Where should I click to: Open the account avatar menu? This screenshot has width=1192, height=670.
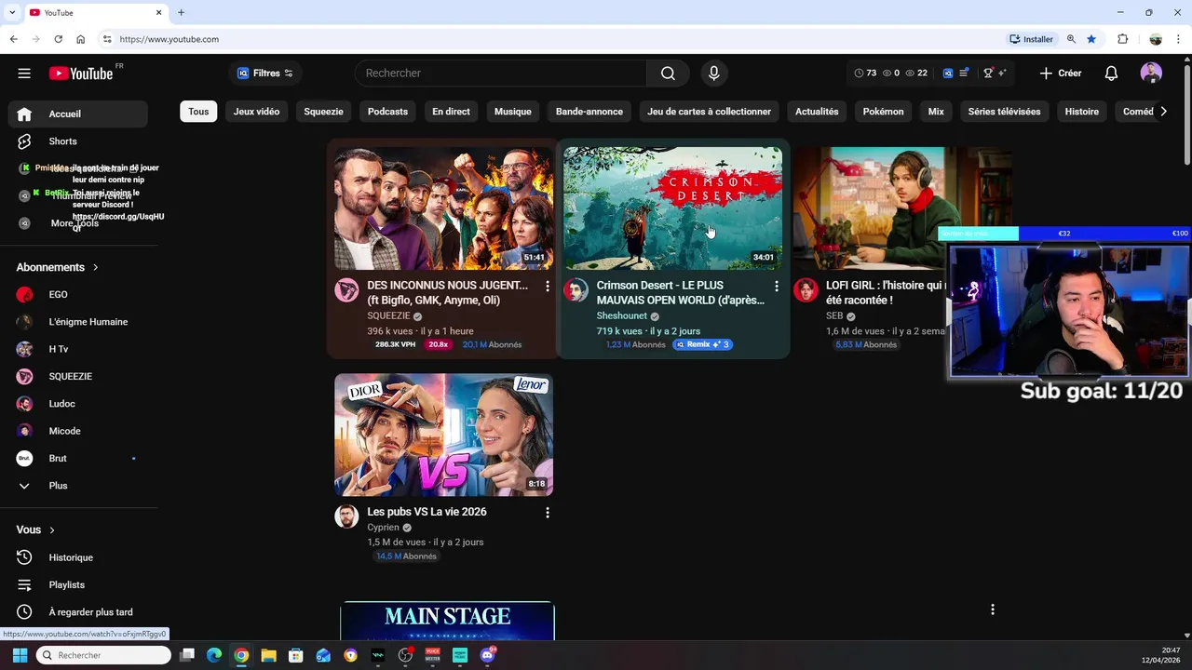click(1151, 74)
